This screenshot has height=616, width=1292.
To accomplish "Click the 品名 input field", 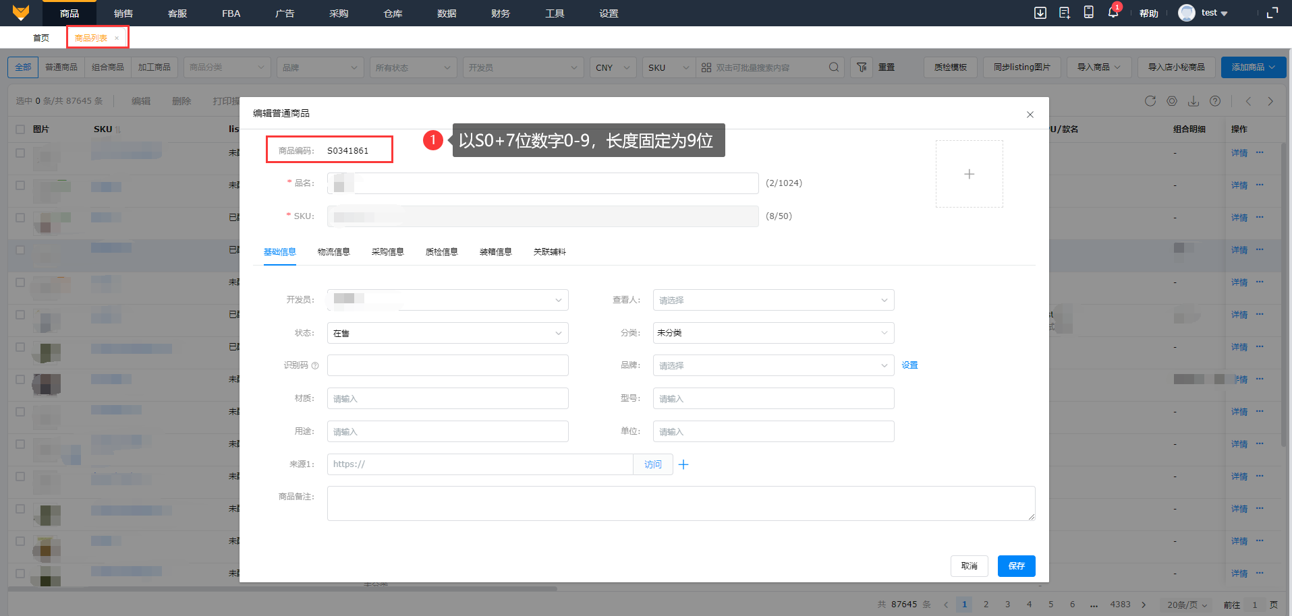I will coord(543,183).
